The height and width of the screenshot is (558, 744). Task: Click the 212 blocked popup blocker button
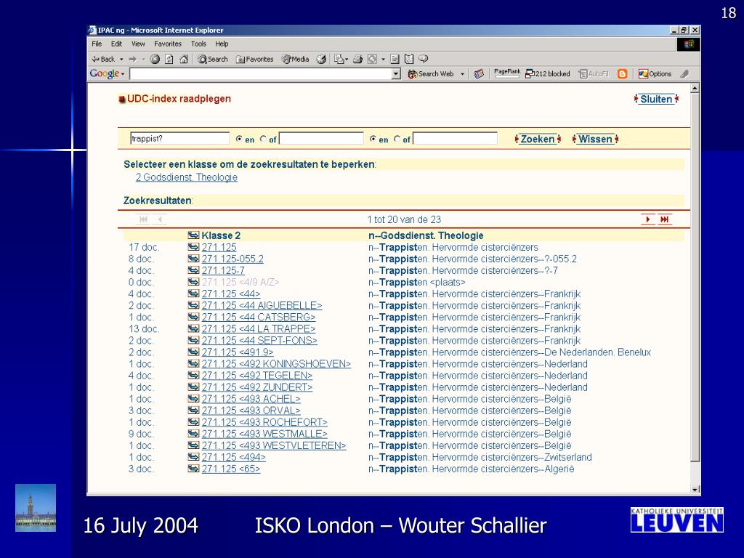[548, 74]
